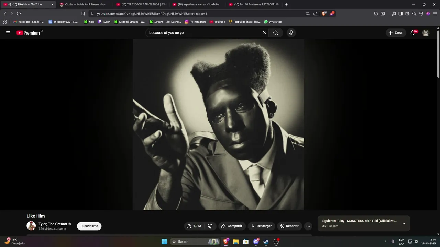Click the search magnifier button
The image size is (440, 247).
pyautogui.click(x=276, y=33)
